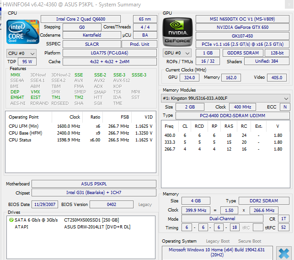This screenshot has width=294, height=260.
Task: Close the System Summary window
Action: point(289,5)
